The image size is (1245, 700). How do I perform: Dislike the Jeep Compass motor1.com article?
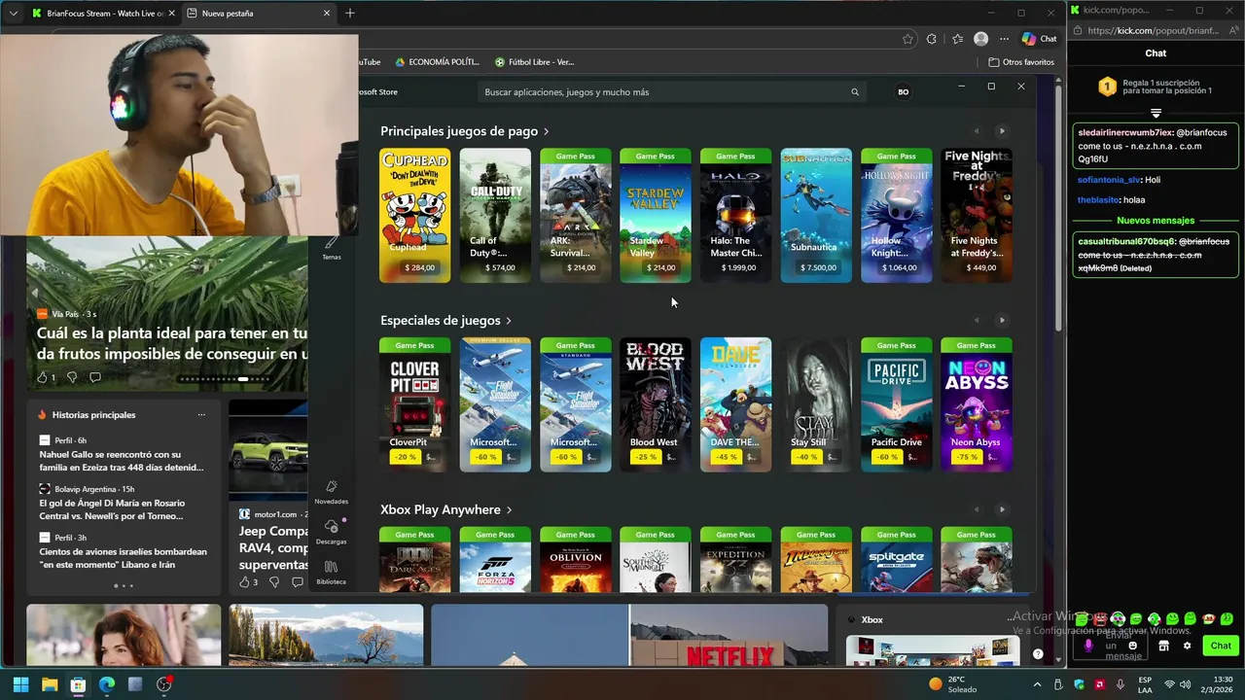[x=273, y=582]
